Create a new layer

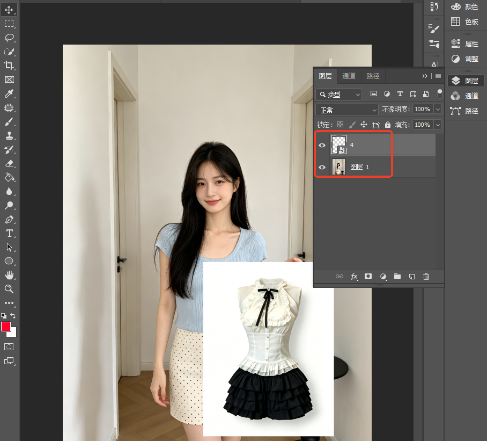point(412,277)
